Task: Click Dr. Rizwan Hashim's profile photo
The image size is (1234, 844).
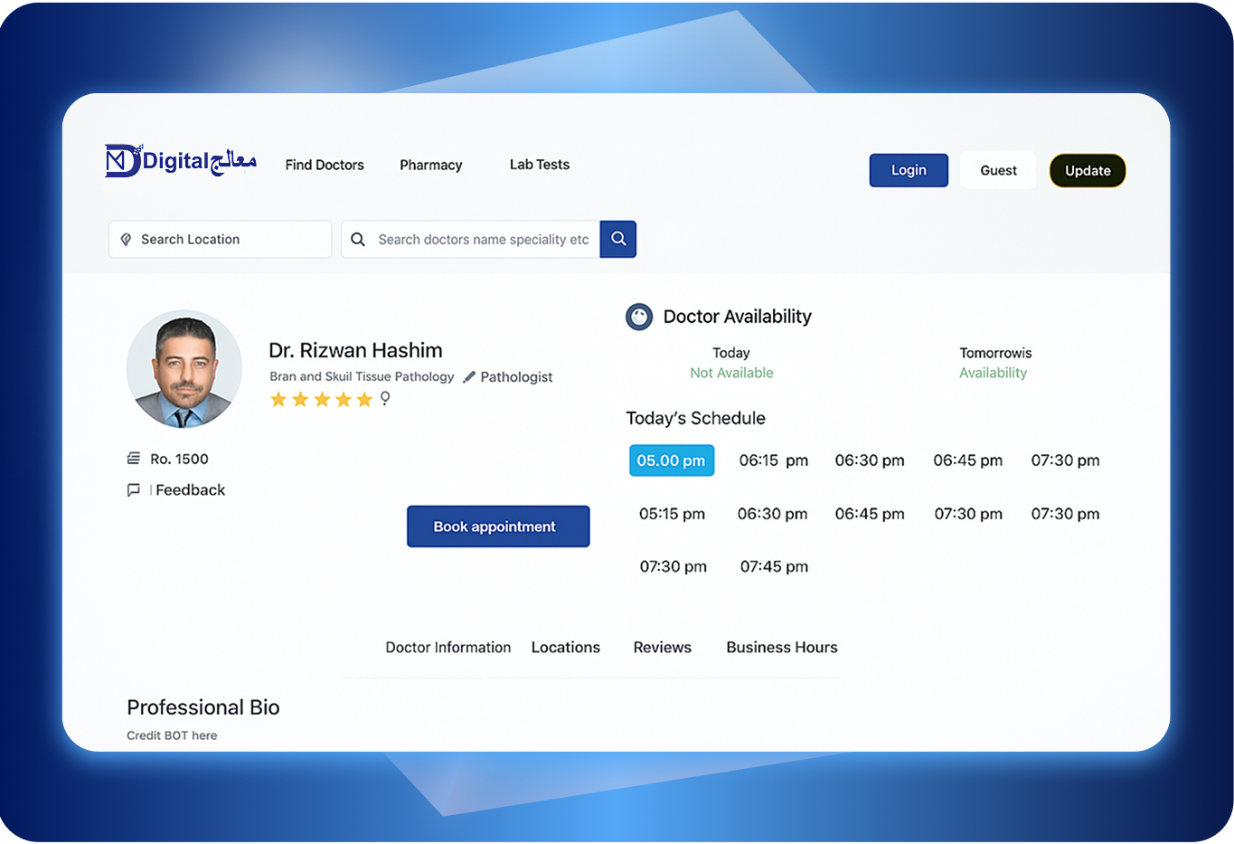Action: [x=184, y=369]
